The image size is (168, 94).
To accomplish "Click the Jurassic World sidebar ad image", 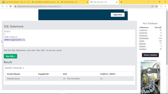I will [x=150, y=78].
